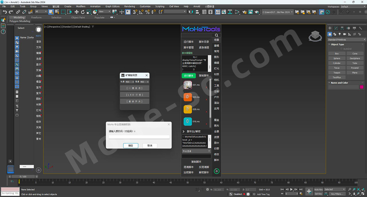Open the Curve Editor from toolbar
The image size is (367, 197).
click(x=224, y=12)
